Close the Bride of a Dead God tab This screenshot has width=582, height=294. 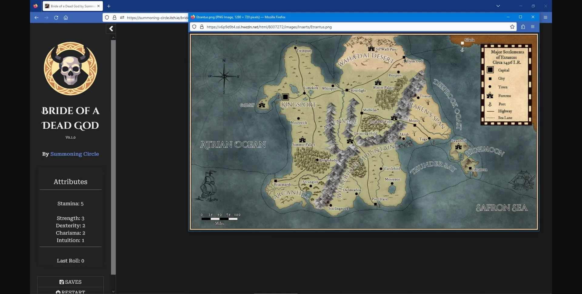coord(99,6)
